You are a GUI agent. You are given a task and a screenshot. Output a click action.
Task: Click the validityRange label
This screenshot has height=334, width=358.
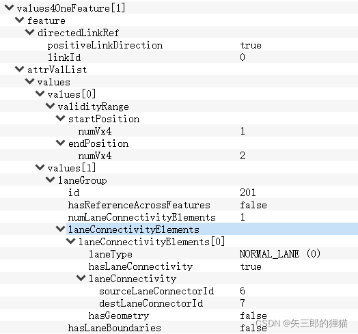(x=93, y=107)
